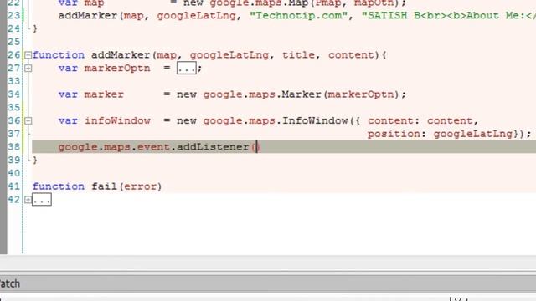Screen dimensions: 536x301
Task: Click the collapsed '...' box on line 42
Action: (42, 200)
